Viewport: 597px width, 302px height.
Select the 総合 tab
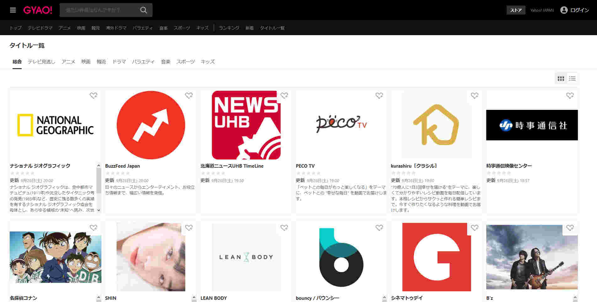point(17,62)
